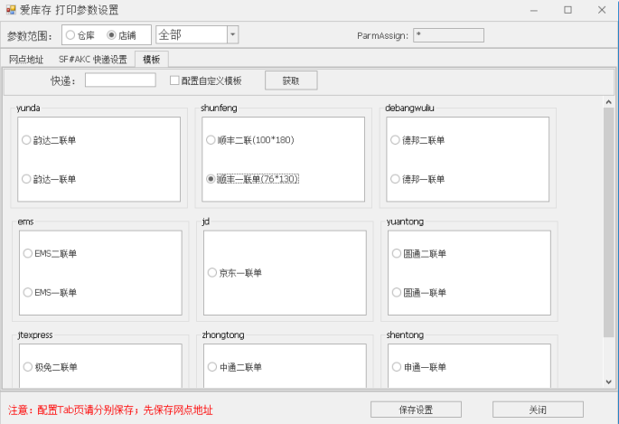Click the 关闭 button
Screen dimensions: 619x424
538,410
